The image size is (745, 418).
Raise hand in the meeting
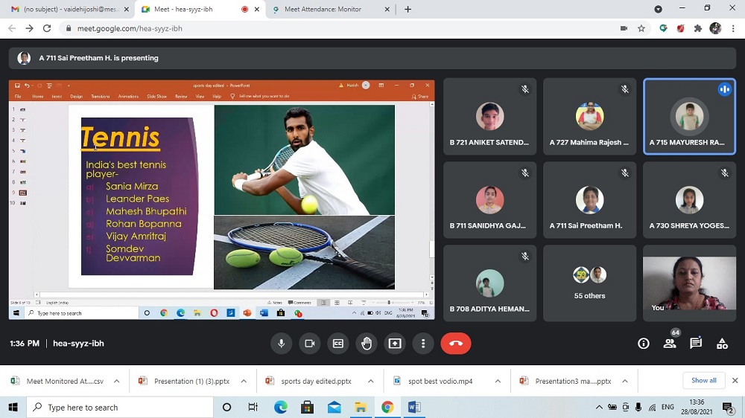[x=367, y=344]
